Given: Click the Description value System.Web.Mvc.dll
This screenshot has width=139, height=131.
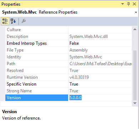Looking at the screenshot, I should [88, 37].
